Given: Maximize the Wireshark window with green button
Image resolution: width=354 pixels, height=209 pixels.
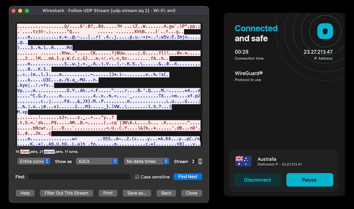Looking at the screenshot, I should (27, 11).
